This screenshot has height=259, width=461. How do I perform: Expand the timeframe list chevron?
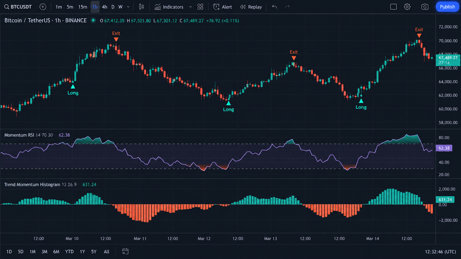coord(128,7)
